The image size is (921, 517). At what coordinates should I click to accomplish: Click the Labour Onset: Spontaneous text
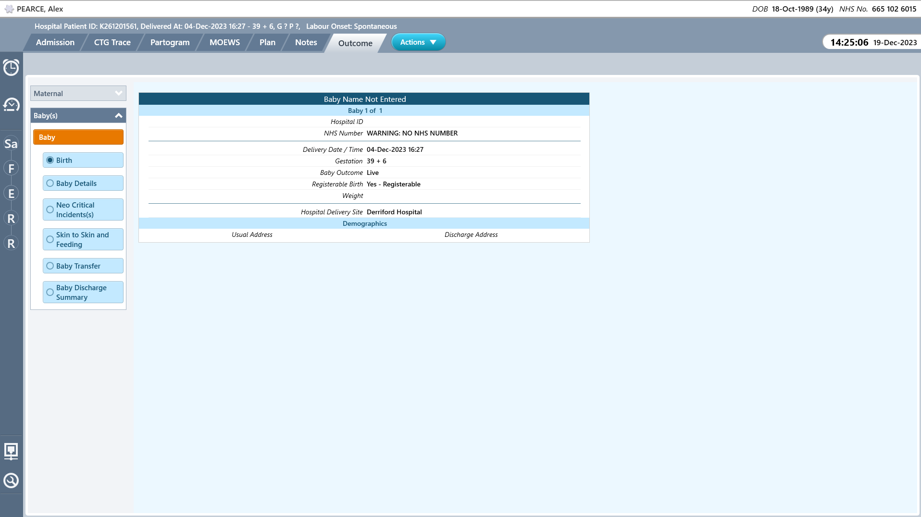coord(351,26)
